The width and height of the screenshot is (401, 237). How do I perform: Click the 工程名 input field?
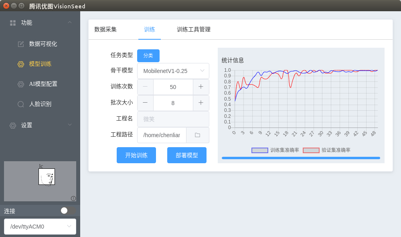(173, 119)
